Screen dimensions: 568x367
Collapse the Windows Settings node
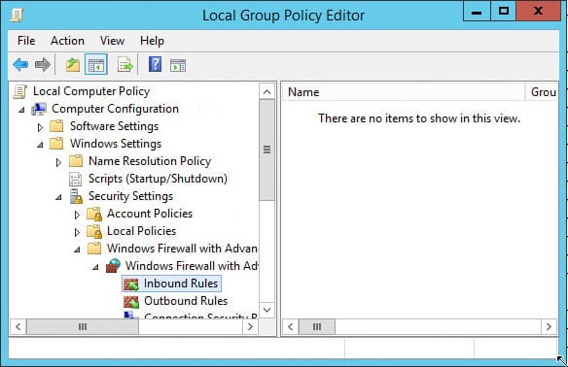(x=40, y=145)
